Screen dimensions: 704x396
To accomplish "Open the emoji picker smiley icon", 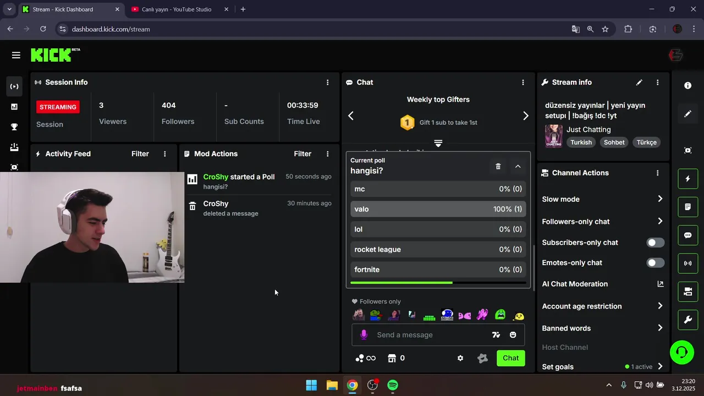I will point(513,335).
